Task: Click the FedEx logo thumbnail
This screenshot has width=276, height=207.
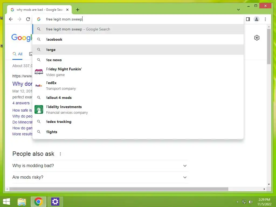Action: click(x=39, y=85)
